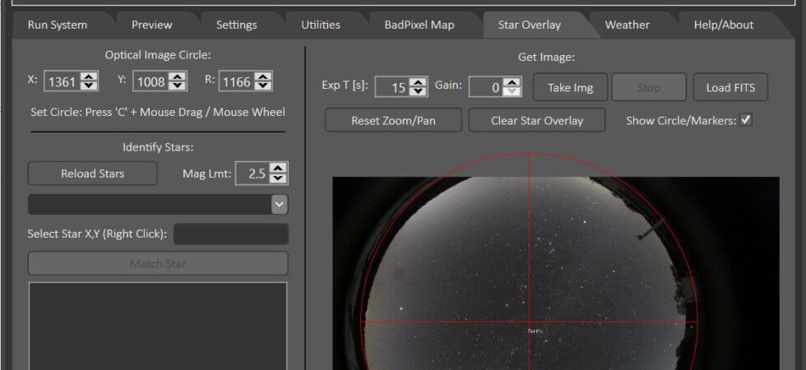Viewport: 806px width, 370px height.
Task: Click Reset Zoom/Pan button
Action: click(x=393, y=120)
